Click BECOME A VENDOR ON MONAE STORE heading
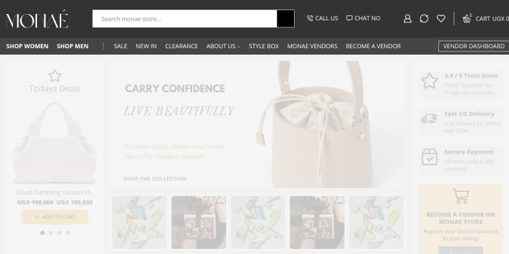Viewport: 509px width, 254px height. coord(461,218)
